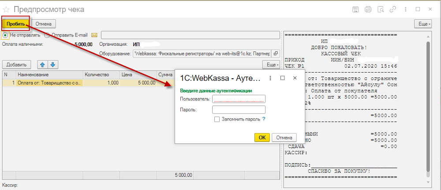This screenshot has height=190, width=441.
Task: Check the 'Запомнить пароль' checkbox
Action: pyautogui.click(x=217, y=119)
